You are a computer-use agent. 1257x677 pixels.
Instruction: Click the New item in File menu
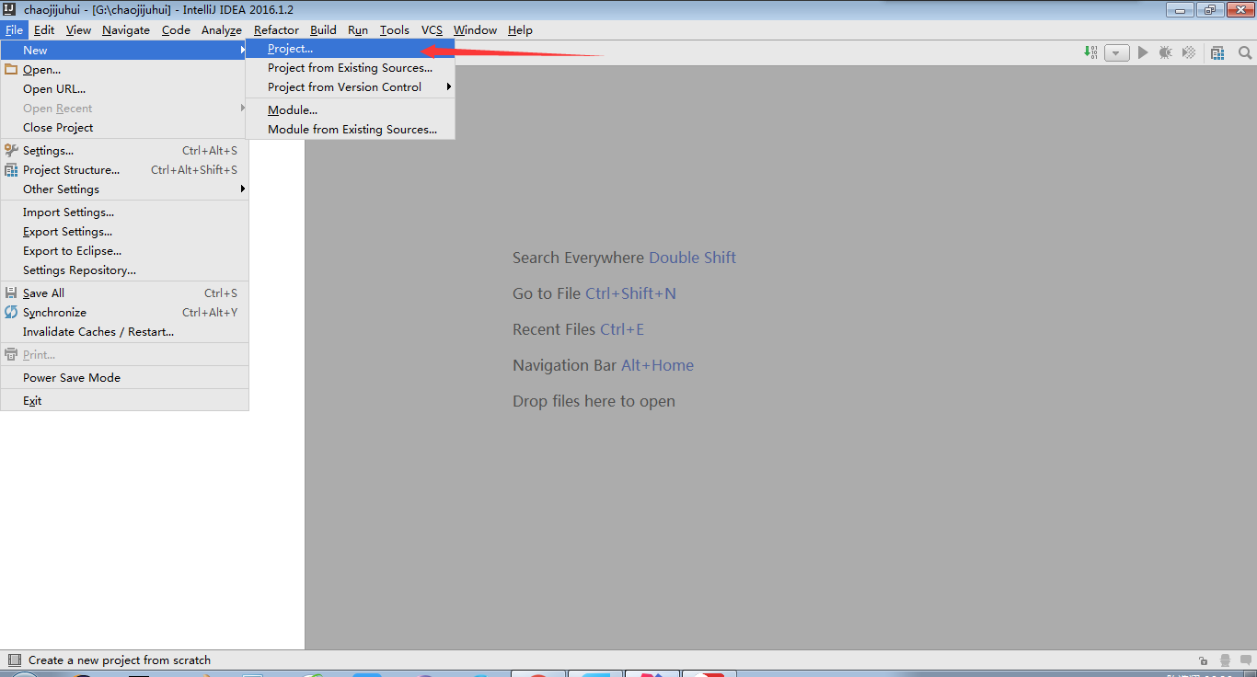coord(124,51)
